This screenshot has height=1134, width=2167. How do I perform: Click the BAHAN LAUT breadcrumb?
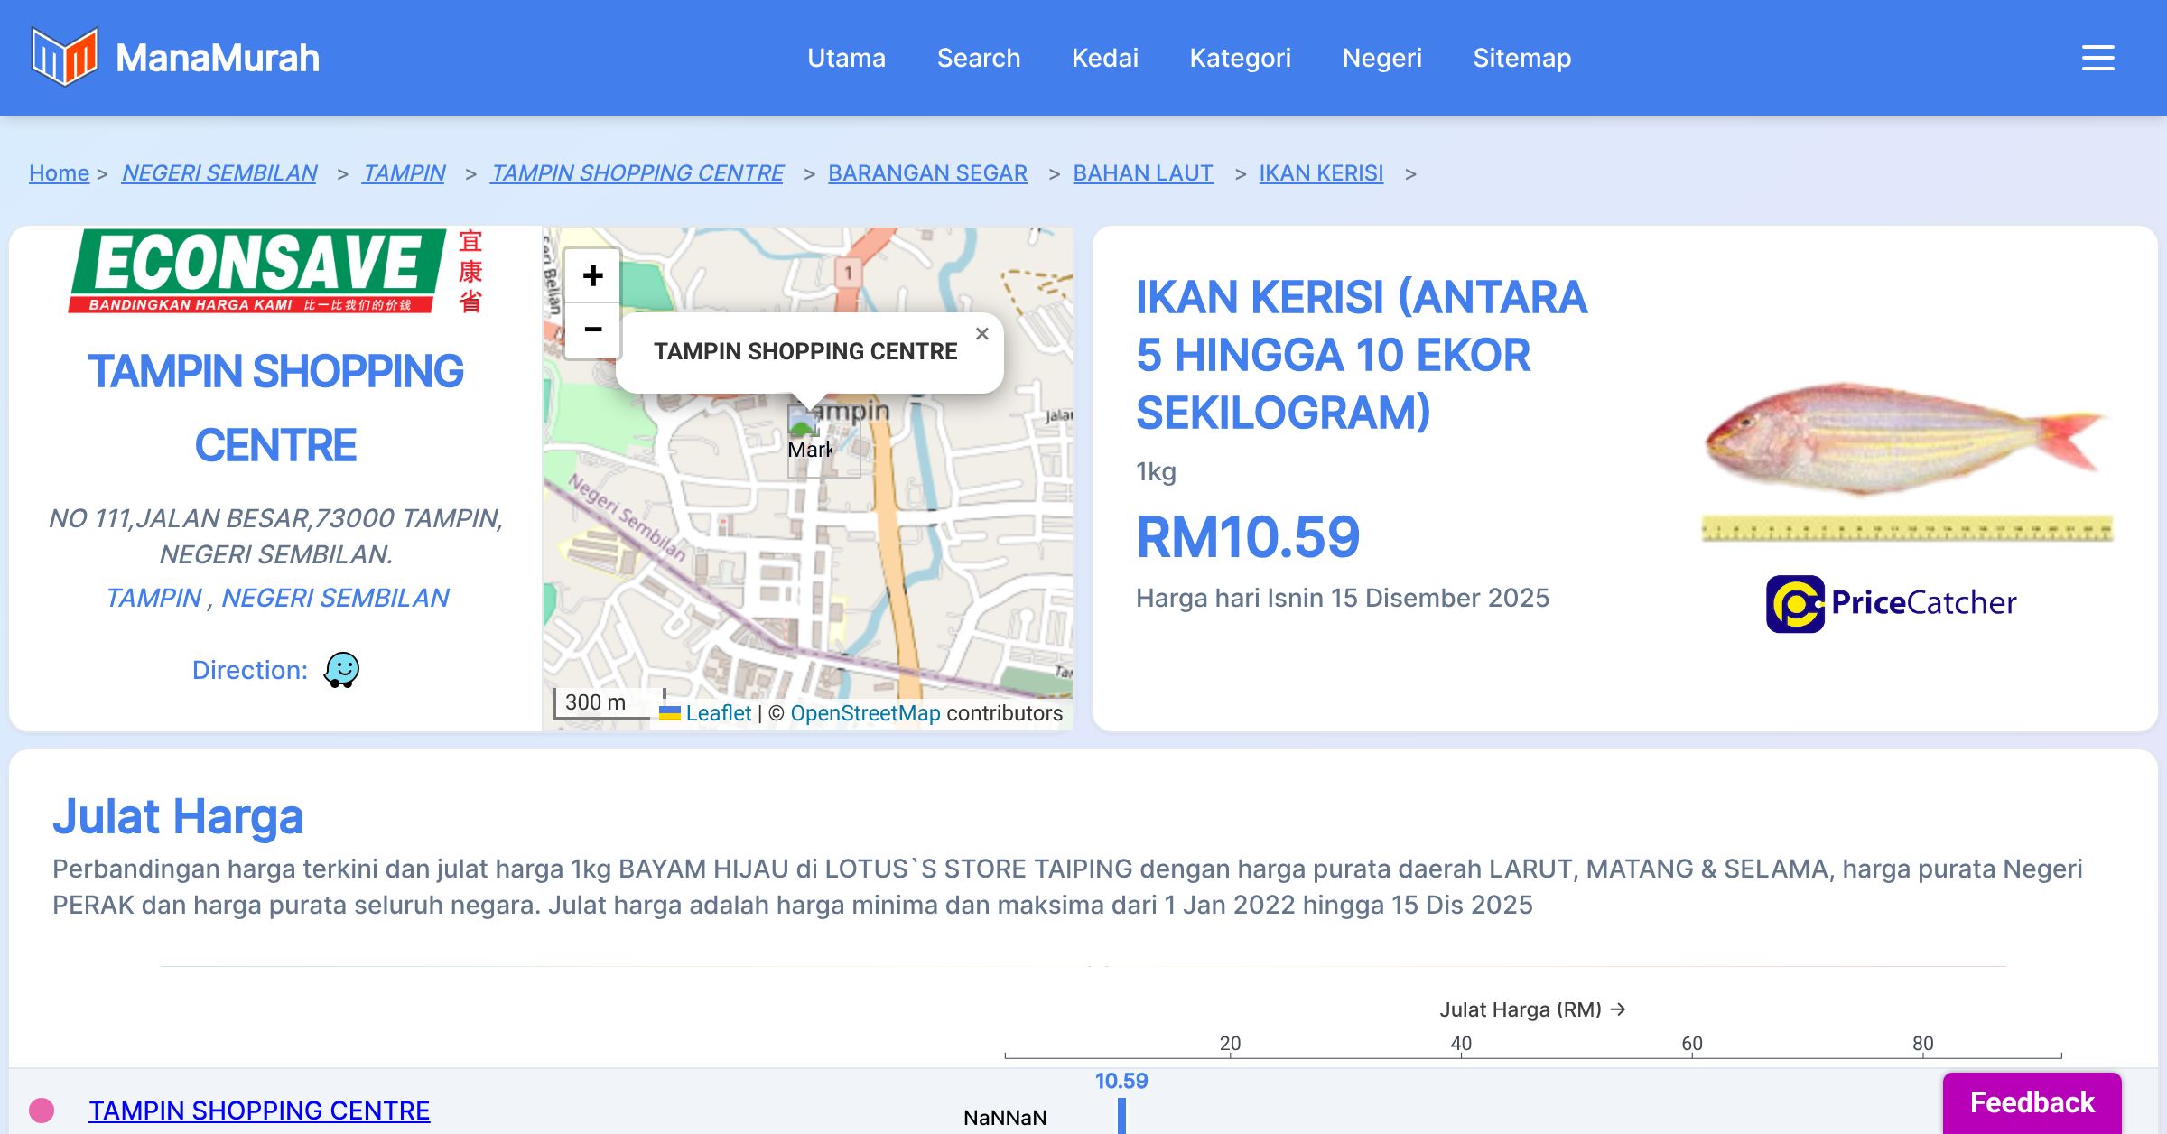(x=1142, y=172)
